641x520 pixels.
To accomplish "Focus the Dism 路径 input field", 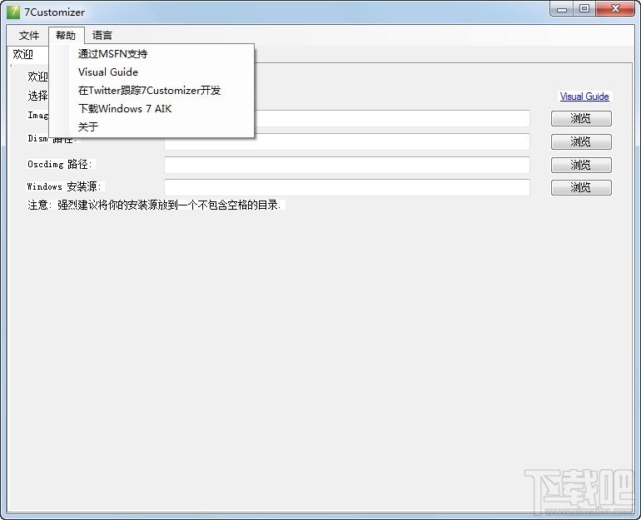I will click(x=347, y=141).
